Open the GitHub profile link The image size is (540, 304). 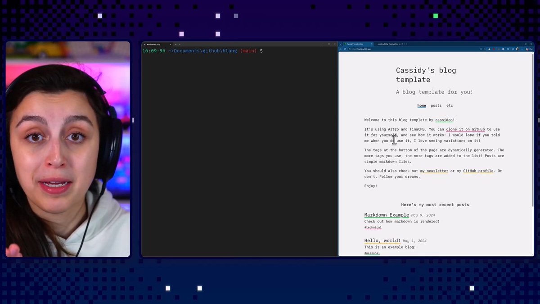(478, 171)
